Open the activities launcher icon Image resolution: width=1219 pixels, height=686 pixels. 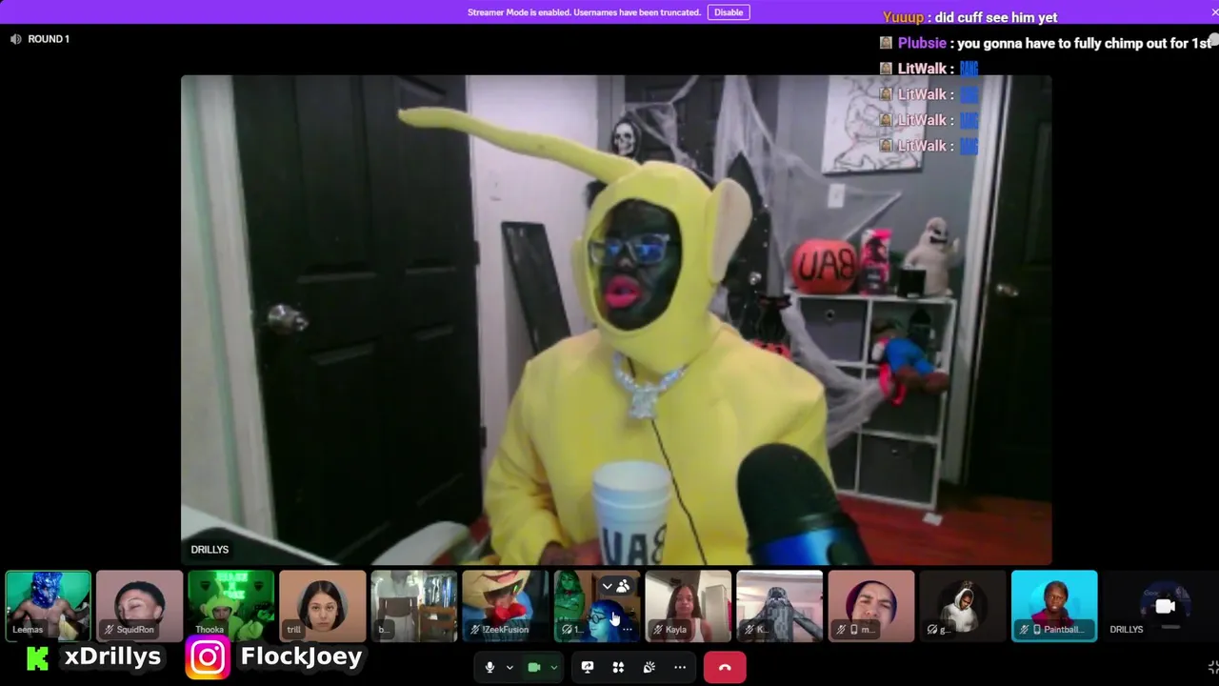(618, 667)
